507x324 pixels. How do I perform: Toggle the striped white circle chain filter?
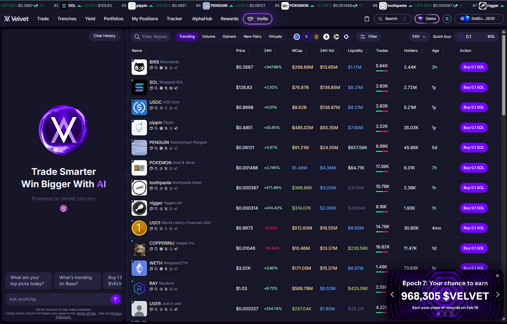point(336,37)
